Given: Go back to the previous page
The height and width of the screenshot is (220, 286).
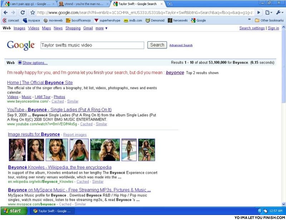Looking at the screenshot, I should click(x=5, y=13).
